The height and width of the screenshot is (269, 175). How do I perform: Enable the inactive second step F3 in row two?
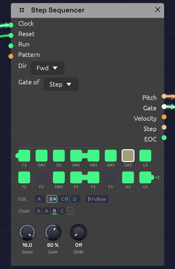42,177
